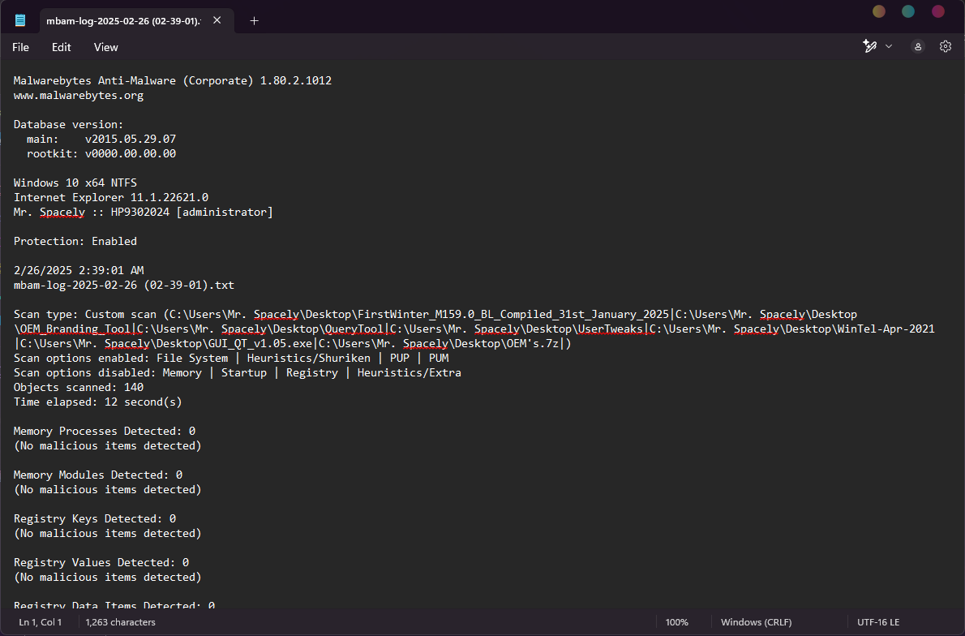The image size is (965, 636).
Task: Click the Memory Processes Detected: 0 line
Action: coord(105,431)
